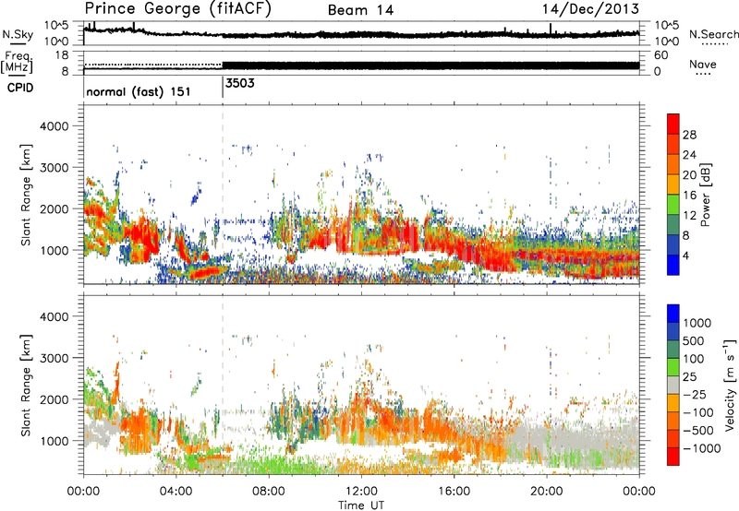Click the Power [dB] colorbar title

(705, 196)
